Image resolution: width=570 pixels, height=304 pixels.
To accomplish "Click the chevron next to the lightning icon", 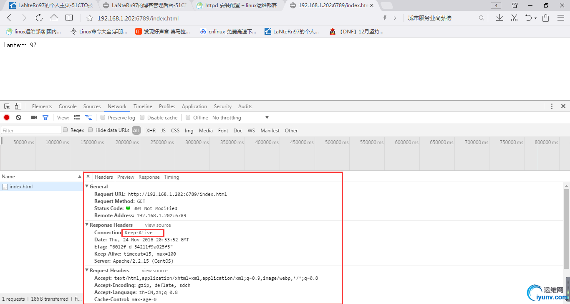I will click(x=395, y=18).
